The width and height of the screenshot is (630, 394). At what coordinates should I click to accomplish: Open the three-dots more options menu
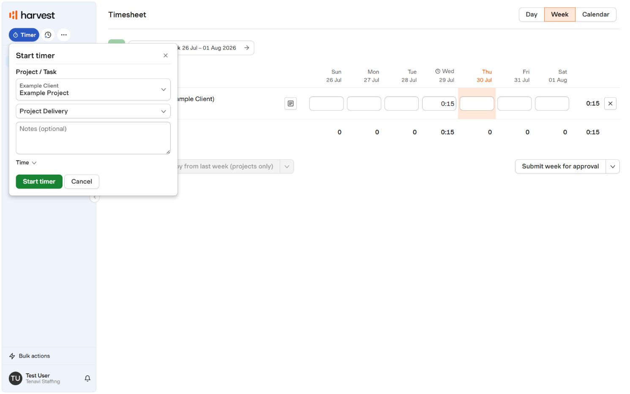click(64, 35)
